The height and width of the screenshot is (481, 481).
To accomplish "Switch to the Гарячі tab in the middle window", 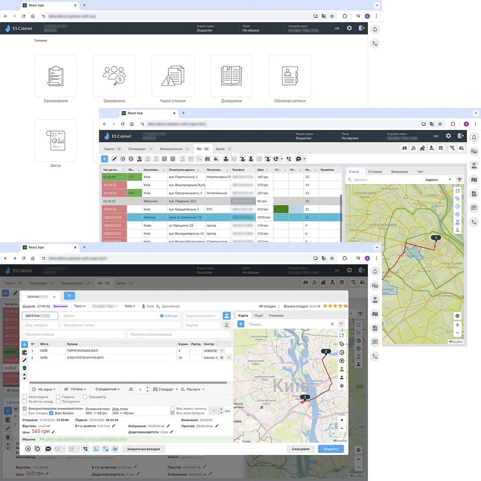I will [x=113, y=149].
